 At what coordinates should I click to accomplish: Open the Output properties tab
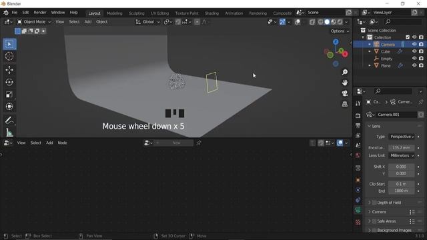click(x=358, y=125)
